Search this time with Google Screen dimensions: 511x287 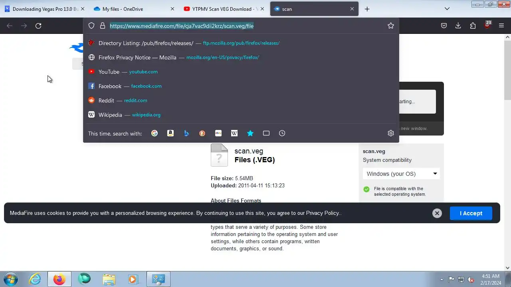click(154, 133)
